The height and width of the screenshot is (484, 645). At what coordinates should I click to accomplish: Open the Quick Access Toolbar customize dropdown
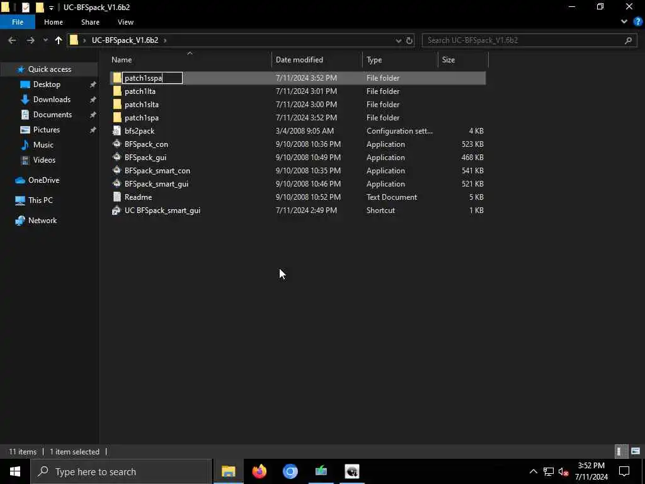click(51, 8)
